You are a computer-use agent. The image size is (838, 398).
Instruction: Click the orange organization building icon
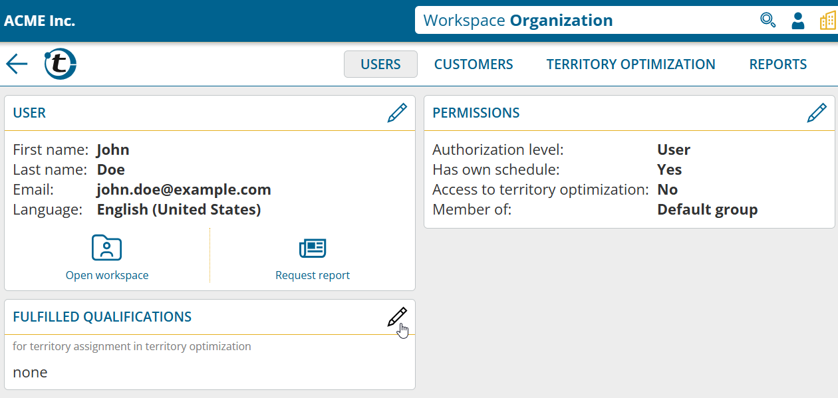coord(827,21)
